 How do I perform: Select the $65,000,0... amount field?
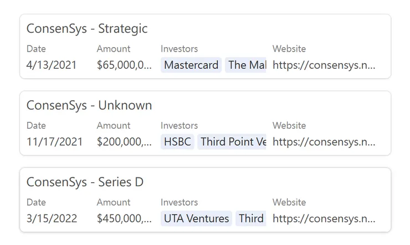pos(124,65)
